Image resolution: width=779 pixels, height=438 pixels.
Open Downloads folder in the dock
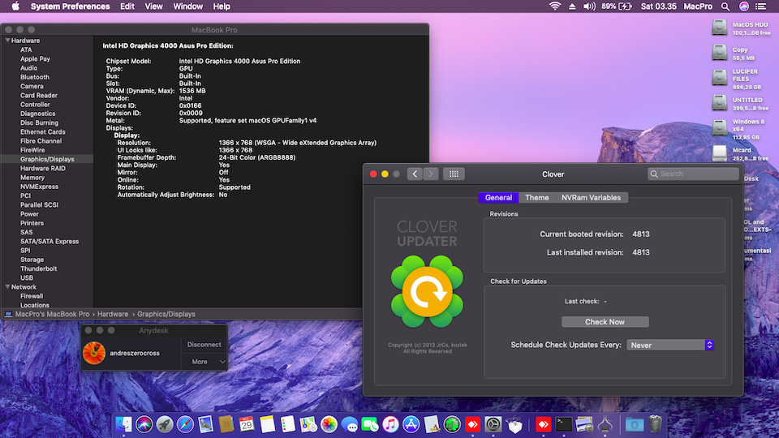point(634,424)
